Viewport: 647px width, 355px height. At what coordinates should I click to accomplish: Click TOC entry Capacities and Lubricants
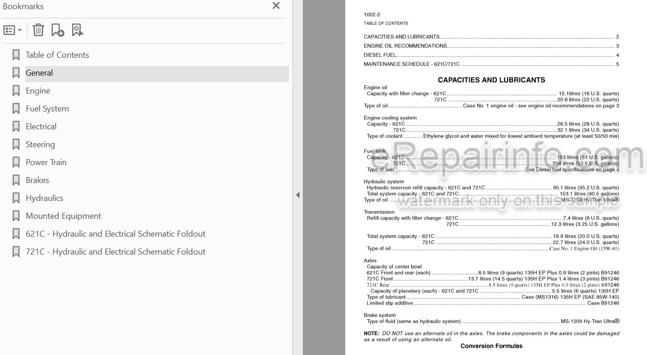(491, 37)
